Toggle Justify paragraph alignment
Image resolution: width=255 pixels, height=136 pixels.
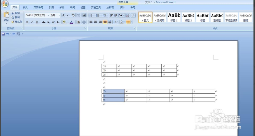(105, 22)
